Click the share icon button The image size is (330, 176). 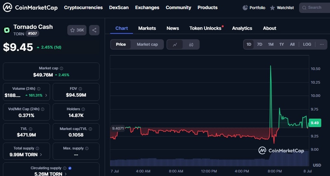[x=94, y=30]
